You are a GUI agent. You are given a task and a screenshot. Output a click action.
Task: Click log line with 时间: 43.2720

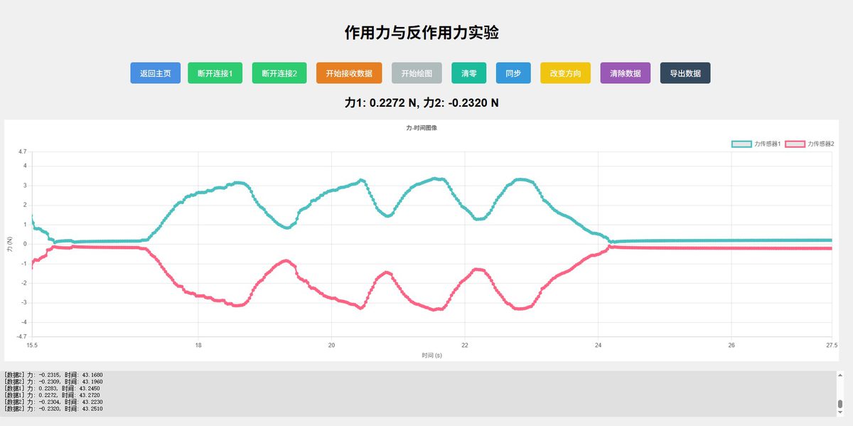point(52,395)
